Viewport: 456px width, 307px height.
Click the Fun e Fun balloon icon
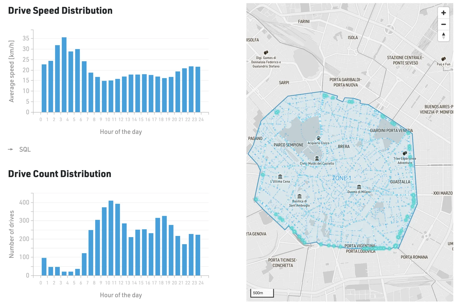pos(443,59)
